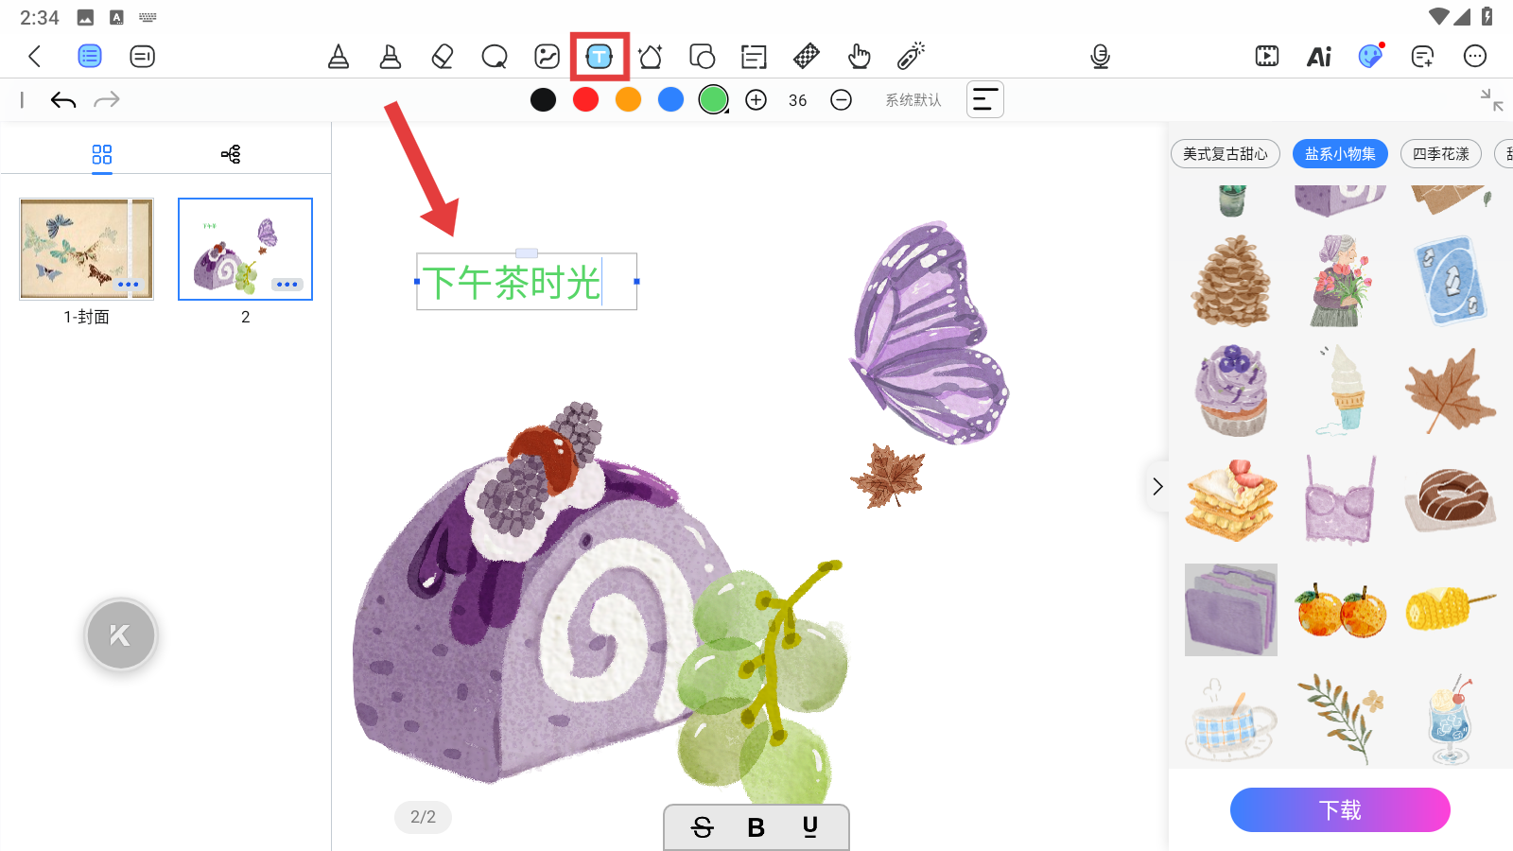Start voice recording with microphone icon
This screenshot has width=1513, height=851.
click(x=1100, y=57)
